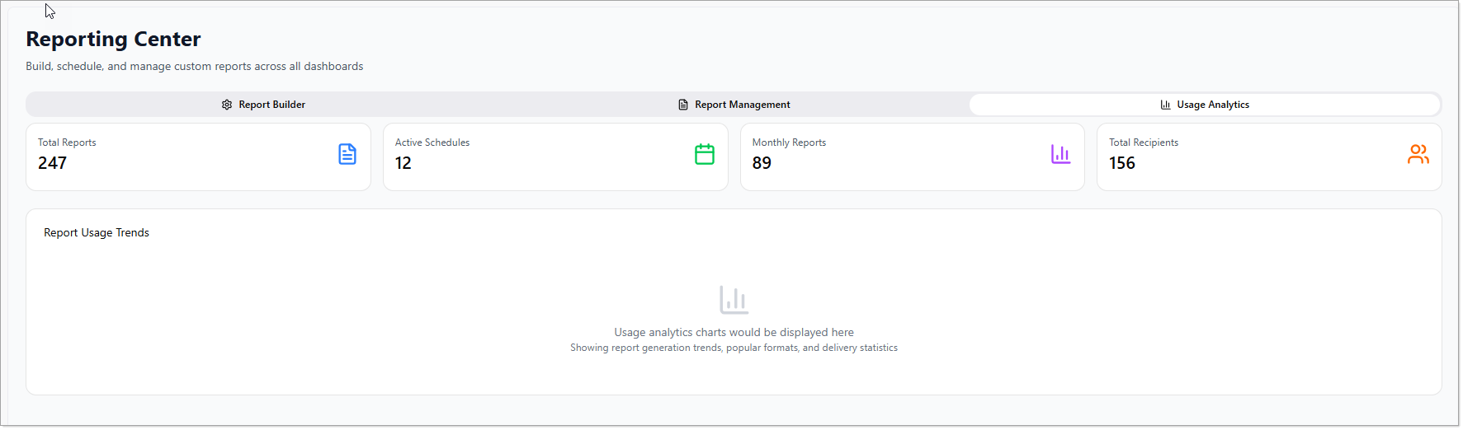Click the 'Usage analytics charts would be displayed' text
The height and width of the screenshot is (430, 1463).
734,333
